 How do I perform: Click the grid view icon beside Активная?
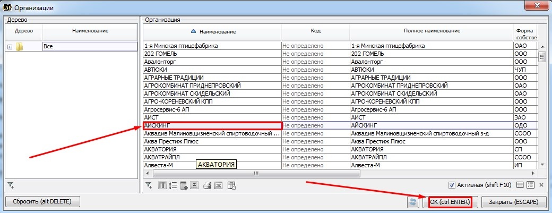[520, 185]
